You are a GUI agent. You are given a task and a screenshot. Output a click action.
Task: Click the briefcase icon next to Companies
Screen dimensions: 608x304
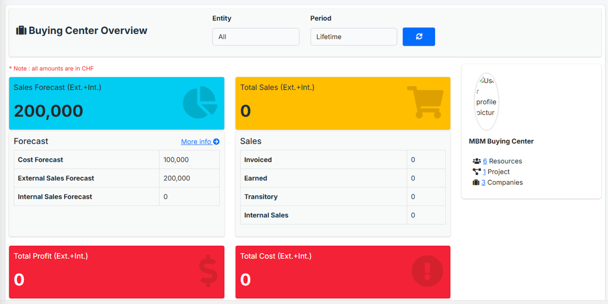pos(476,182)
